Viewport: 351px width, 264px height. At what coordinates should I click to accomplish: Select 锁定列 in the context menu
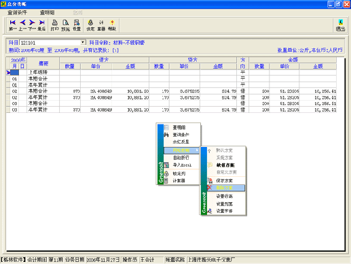pyautogui.click(x=179, y=174)
